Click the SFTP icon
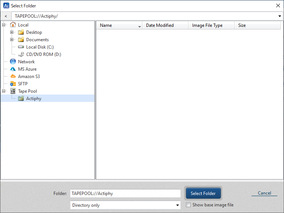Viewport: 284px width, 213px height. (13, 84)
